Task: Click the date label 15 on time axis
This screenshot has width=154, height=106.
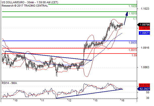Action: 96,101
